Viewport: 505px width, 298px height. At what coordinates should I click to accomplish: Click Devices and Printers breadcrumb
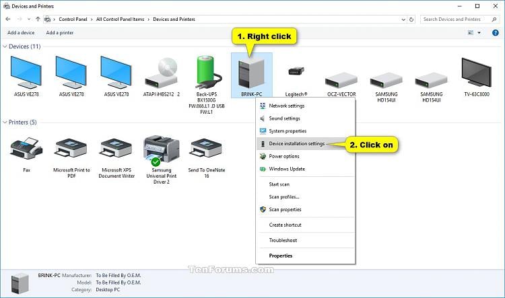(x=174, y=20)
